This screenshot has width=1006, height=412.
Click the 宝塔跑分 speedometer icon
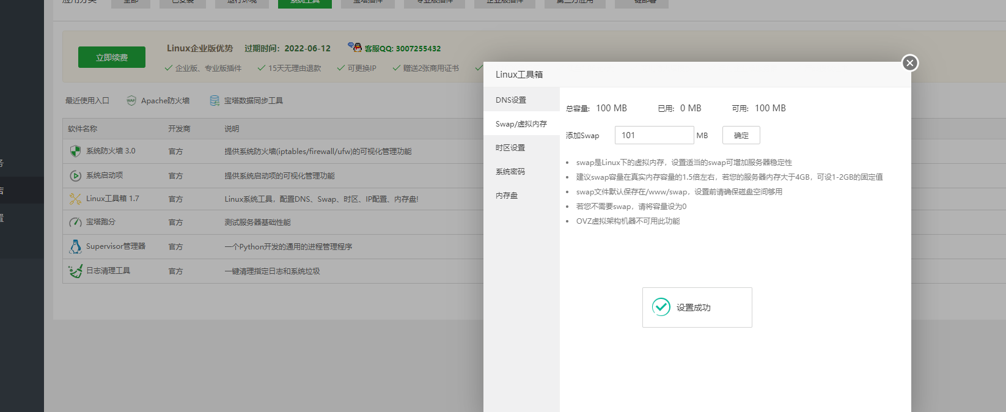click(x=75, y=222)
